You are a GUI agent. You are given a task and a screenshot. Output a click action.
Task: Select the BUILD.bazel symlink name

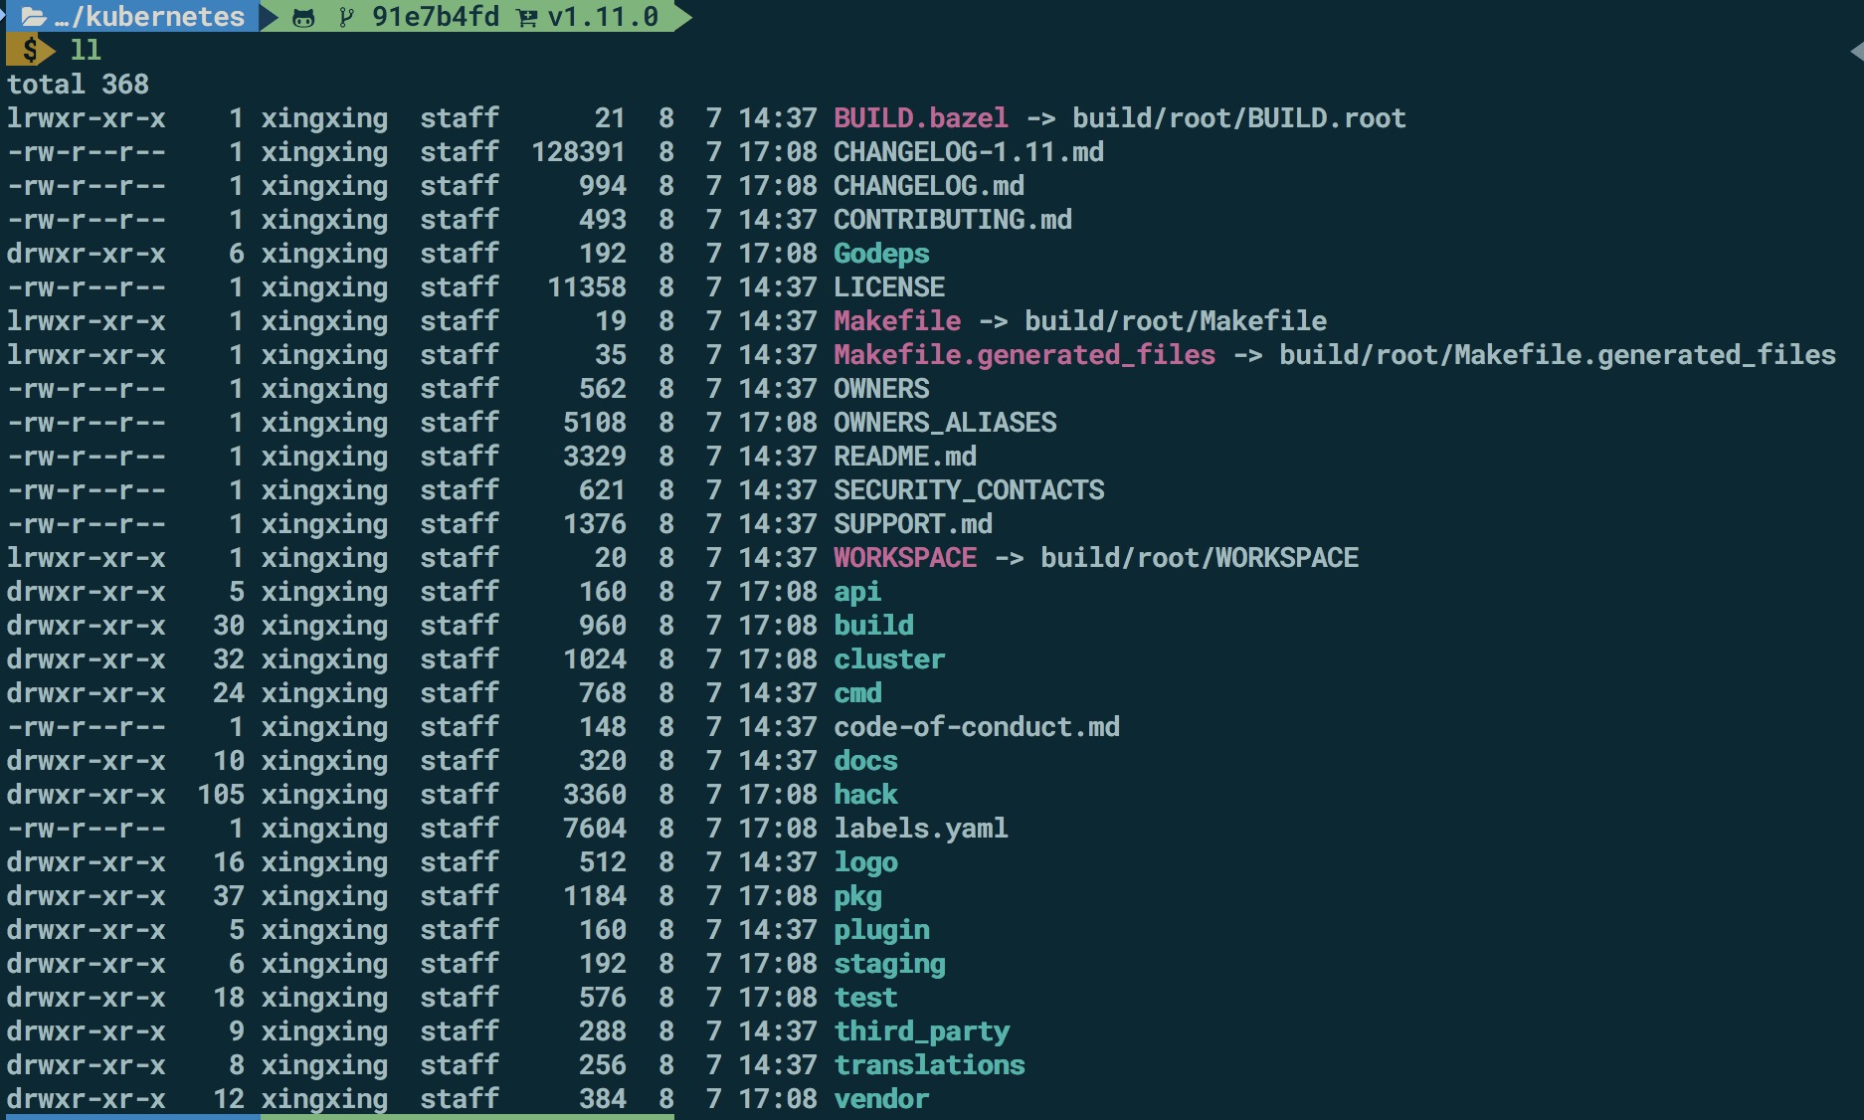point(921,117)
